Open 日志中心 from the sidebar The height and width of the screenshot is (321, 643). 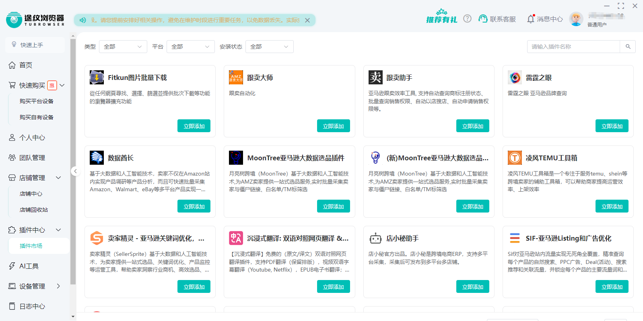[x=32, y=306]
